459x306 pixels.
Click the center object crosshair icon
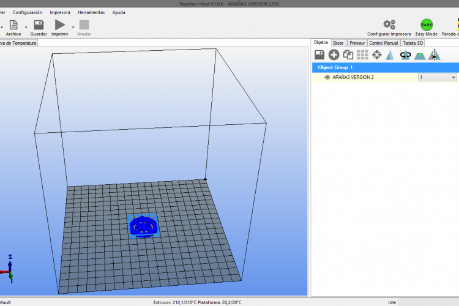point(377,55)
